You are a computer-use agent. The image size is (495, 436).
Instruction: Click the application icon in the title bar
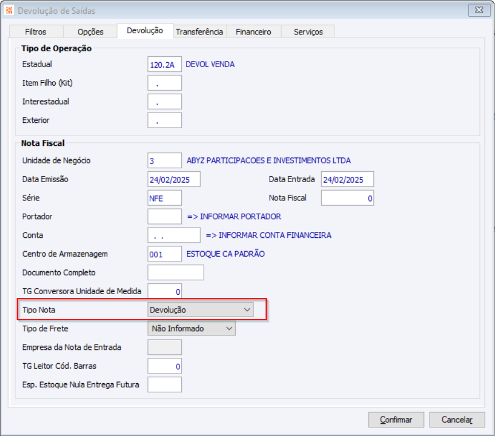tap(9, 10)
